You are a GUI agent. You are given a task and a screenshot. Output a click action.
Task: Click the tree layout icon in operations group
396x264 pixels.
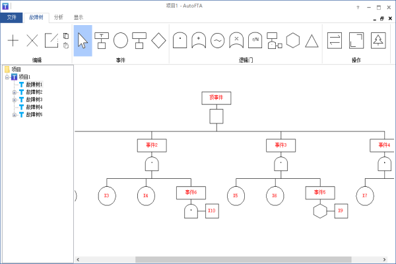point(378,40)
